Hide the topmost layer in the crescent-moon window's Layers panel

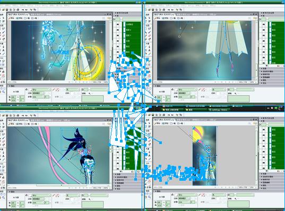(118, 24)
